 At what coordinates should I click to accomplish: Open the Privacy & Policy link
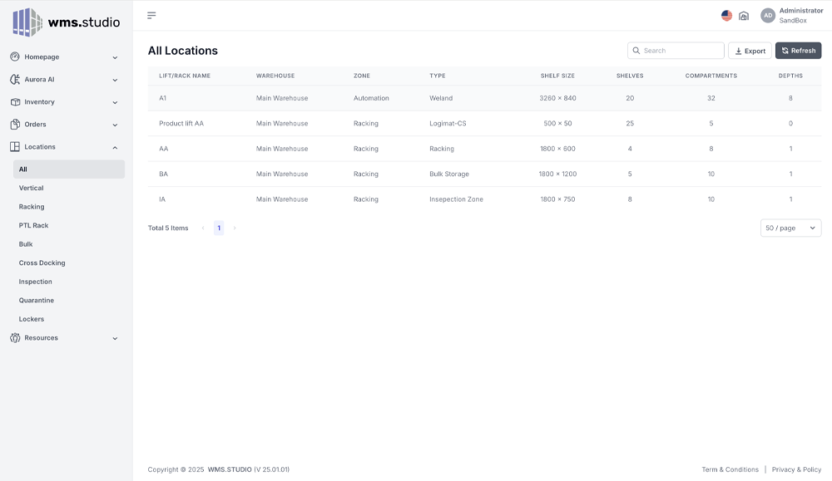(x=796, y=469)
